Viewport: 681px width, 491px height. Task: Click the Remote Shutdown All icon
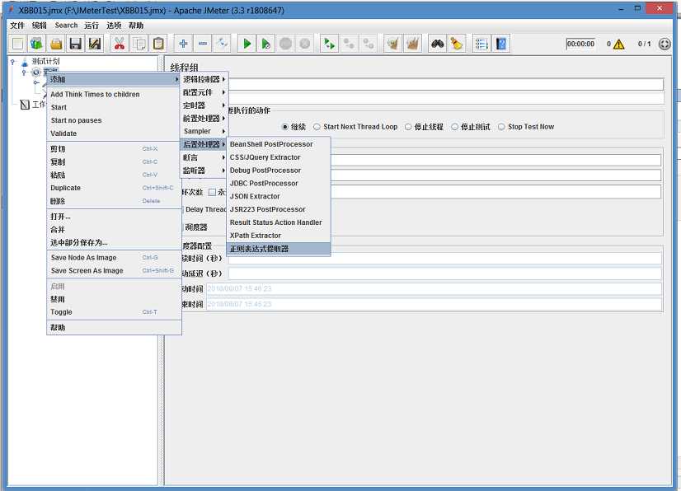click(x=369, y=44)
